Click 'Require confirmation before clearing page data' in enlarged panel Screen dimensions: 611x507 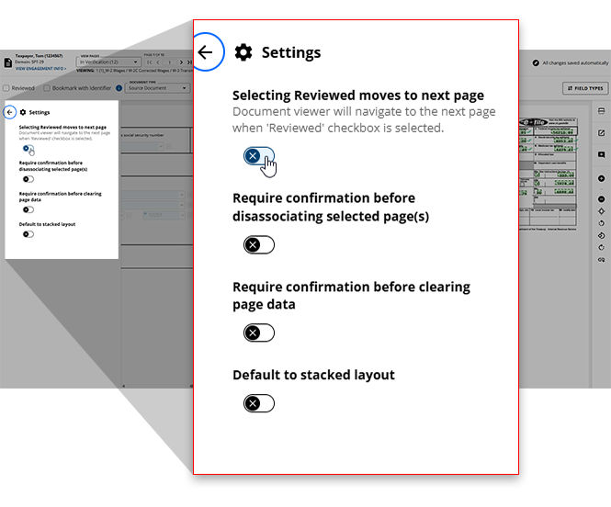(x=352, y=296)
